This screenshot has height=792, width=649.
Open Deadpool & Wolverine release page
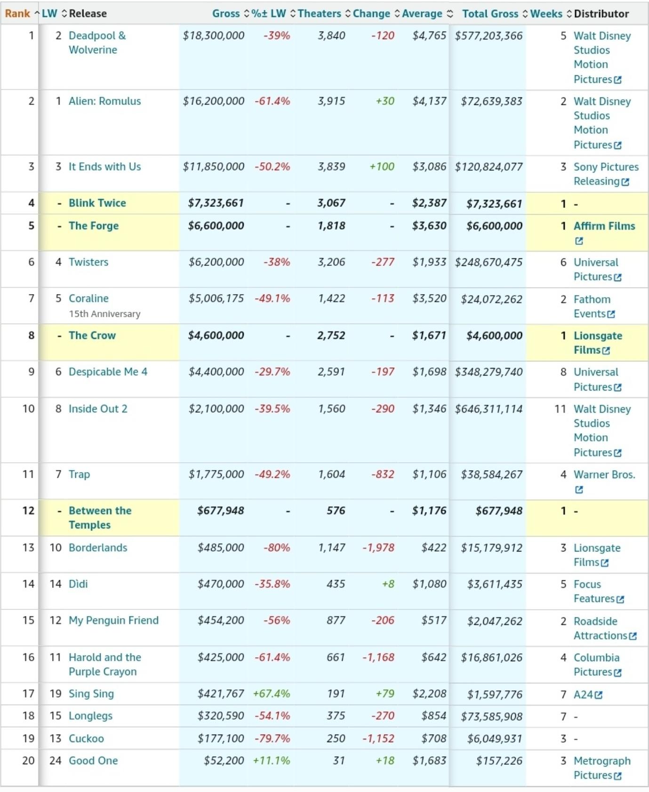click(97, 42)
